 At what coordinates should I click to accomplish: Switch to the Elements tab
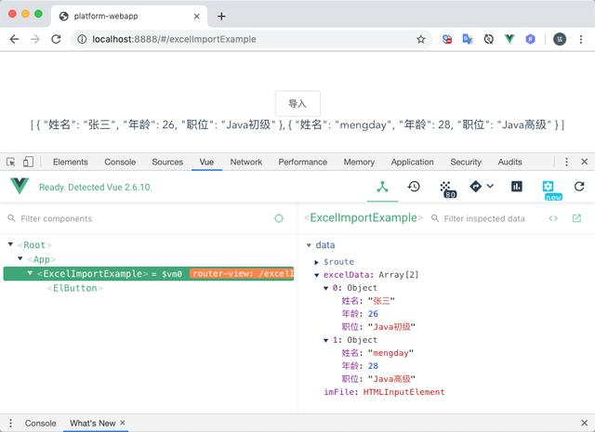(71, 162)
